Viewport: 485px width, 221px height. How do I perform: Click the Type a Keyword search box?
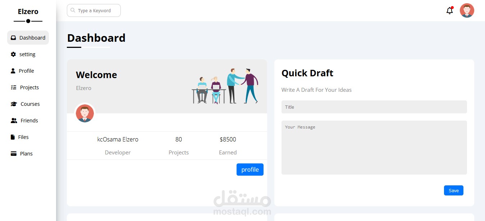pos(93,10)
